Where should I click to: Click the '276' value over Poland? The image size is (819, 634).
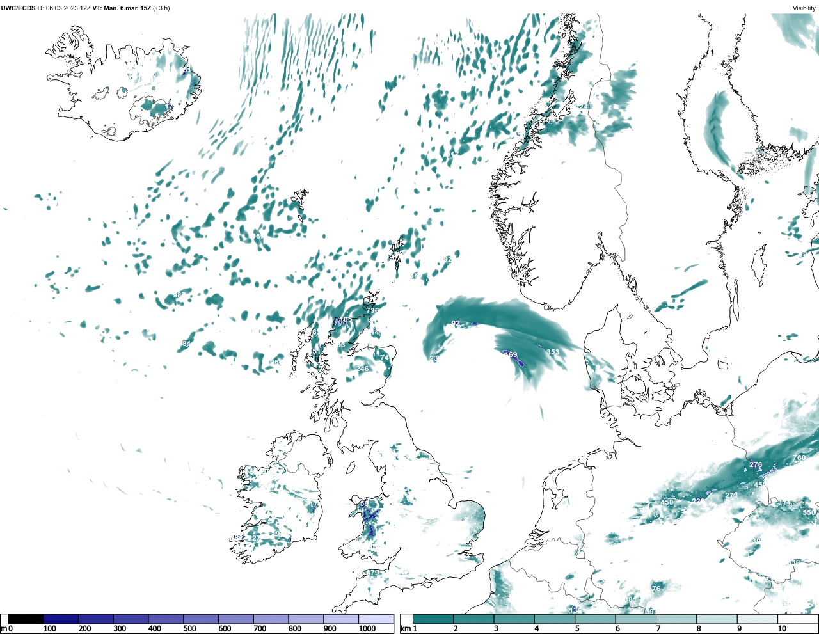[x=756, y=465]
